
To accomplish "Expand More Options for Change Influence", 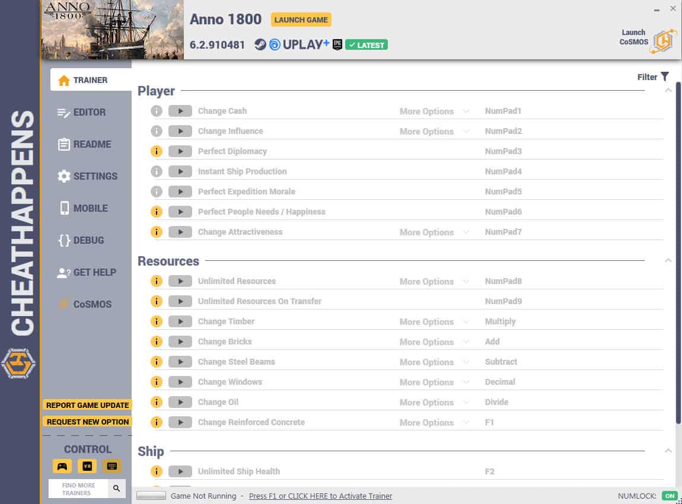I will coord(435,131).
